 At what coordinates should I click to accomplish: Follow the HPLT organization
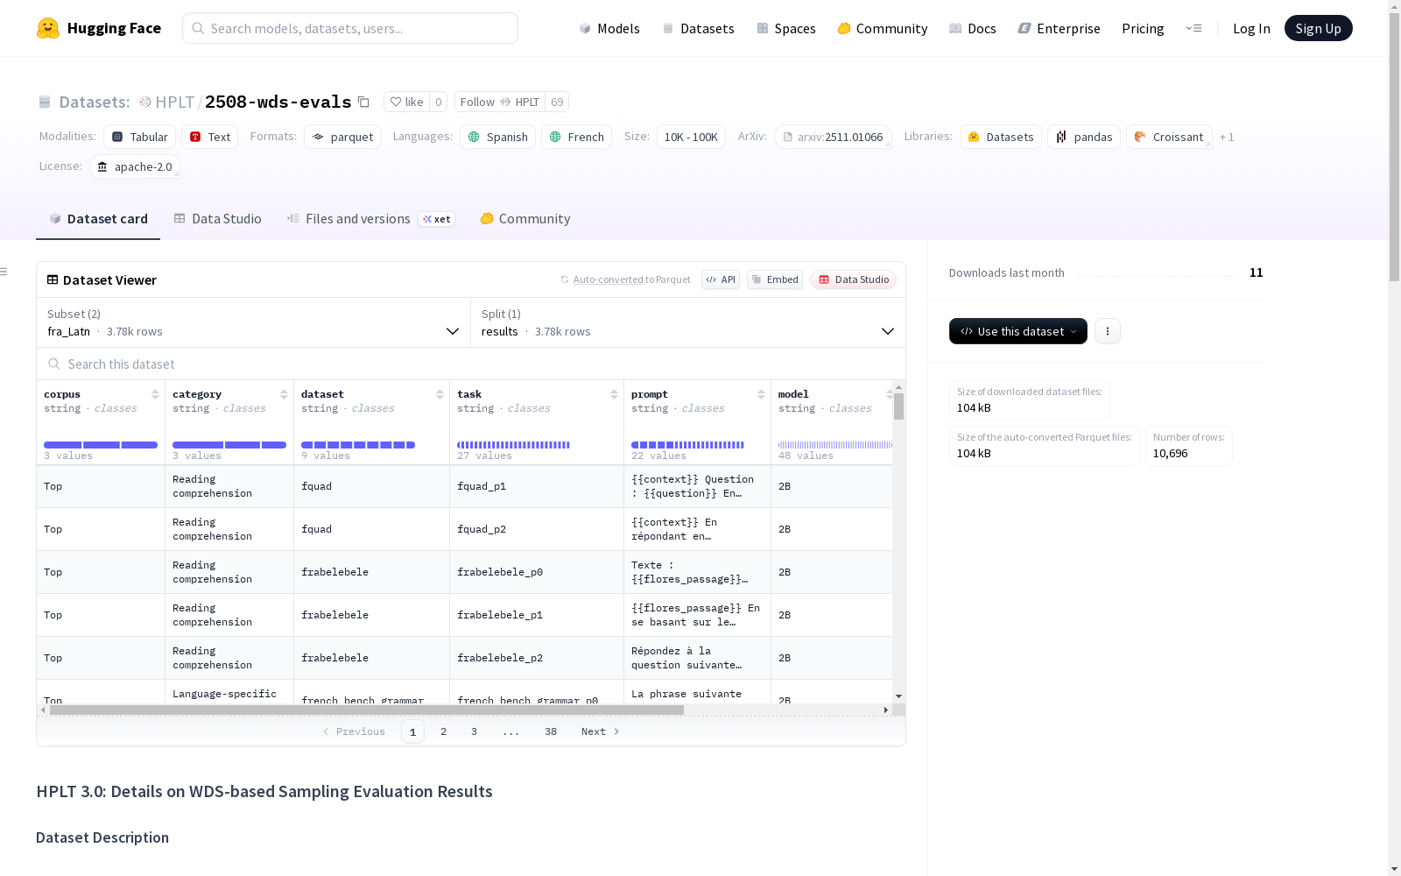point(500,102)
